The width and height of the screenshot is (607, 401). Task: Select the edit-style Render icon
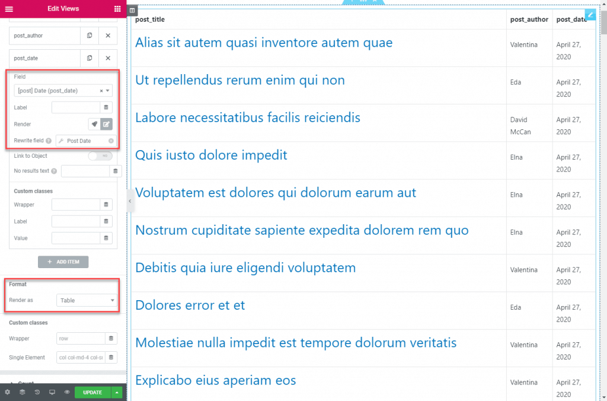pyautogui.click(x=106, y=124)
